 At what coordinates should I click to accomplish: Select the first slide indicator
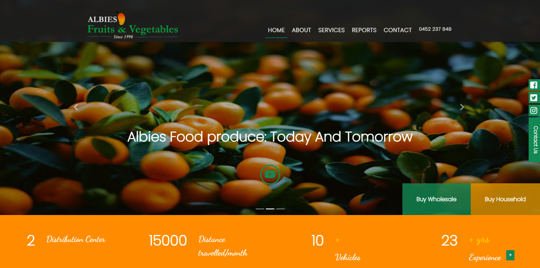tap(260, 209)
